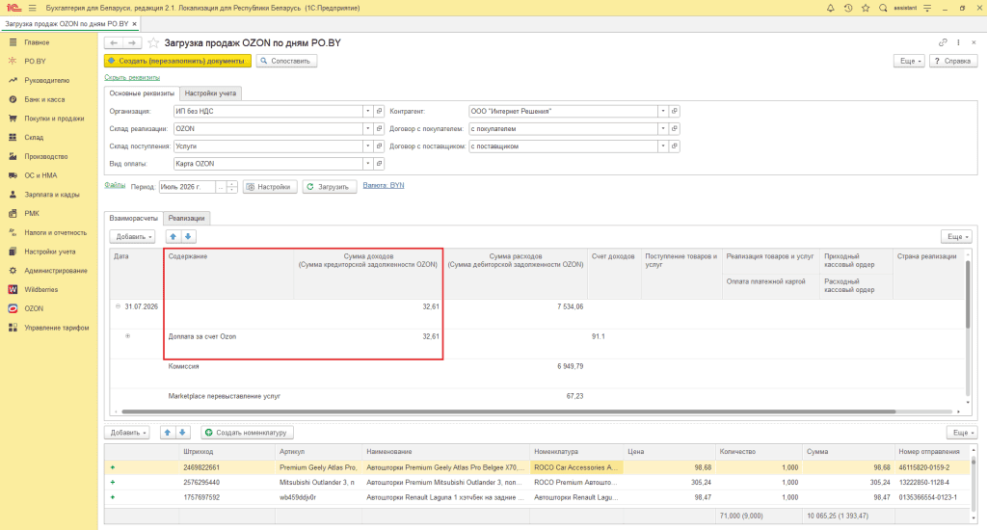
Task: Open upper Добавить dropdown button
Action: pos(132,237)
